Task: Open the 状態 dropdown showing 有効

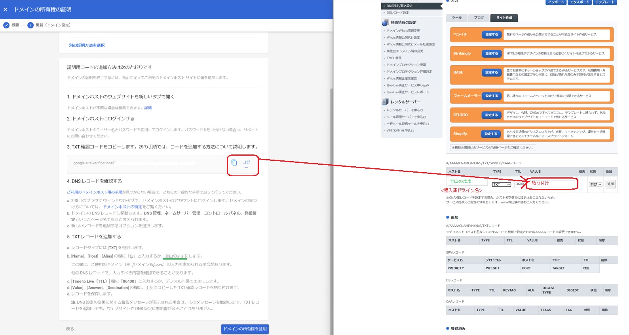Action: tap(595, 184)
